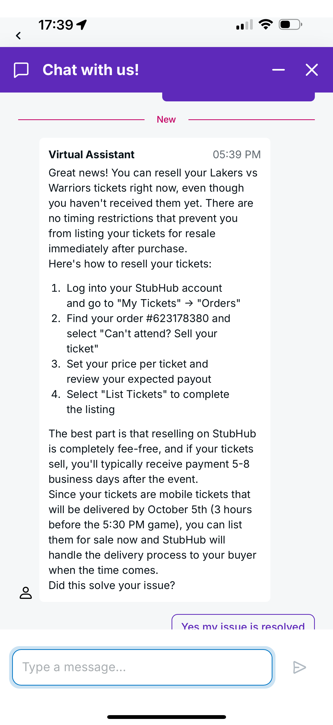Click the Virtual Assistant sender name

tap(92, 154)
